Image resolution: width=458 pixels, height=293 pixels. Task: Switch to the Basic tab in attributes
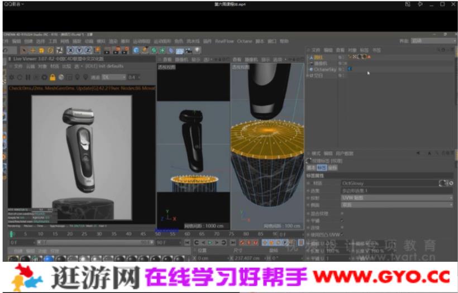[311, 168]
